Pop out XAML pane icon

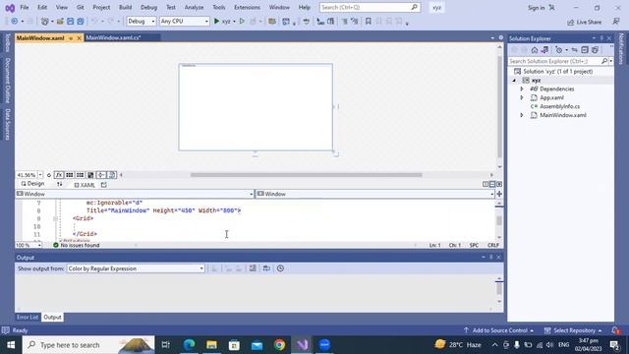coord(104,185)
